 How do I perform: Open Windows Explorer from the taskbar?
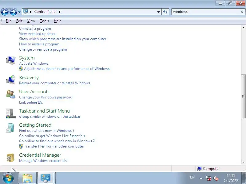pos(27,178)
